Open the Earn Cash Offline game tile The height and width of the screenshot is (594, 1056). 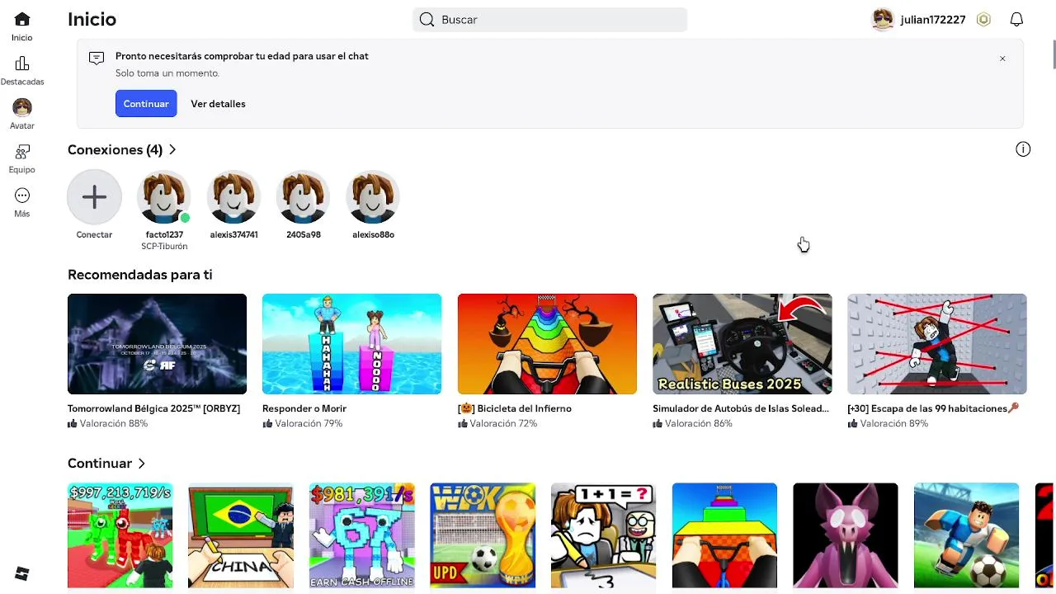coord(361,535)
